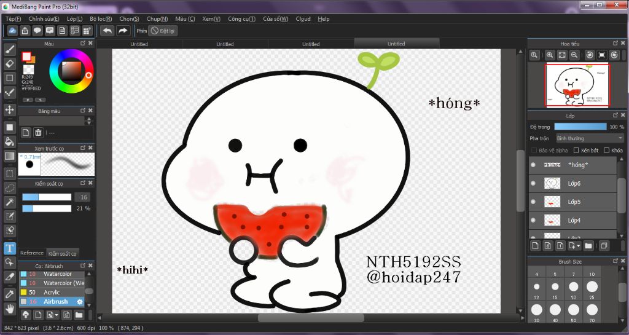Open the Pha trộn blend mode dropdown
The width and height of the screenshot is (629, 335).
[589, 138]
